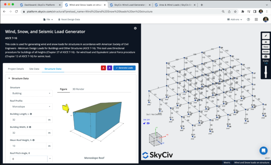The image size is (271, 165).
Task: Open the chat support bubble
Action: point(264,150)
